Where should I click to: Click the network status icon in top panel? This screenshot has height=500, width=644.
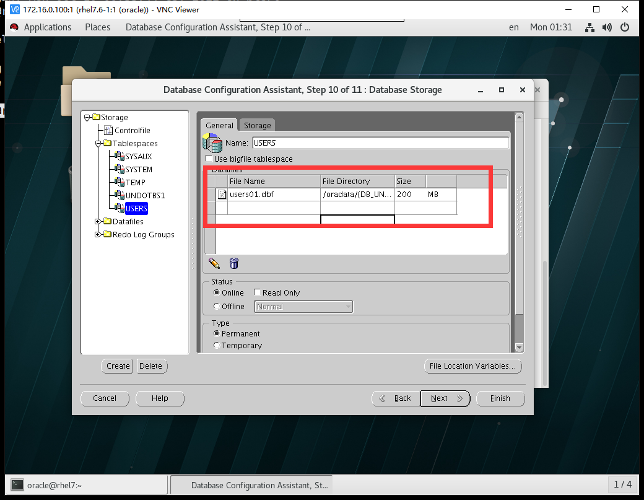tap(590, 27)
